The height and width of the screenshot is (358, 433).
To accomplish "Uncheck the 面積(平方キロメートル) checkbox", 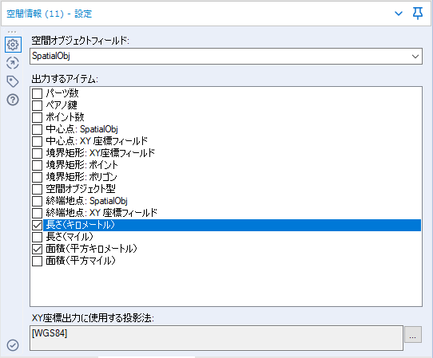I will tap(37, 249).
